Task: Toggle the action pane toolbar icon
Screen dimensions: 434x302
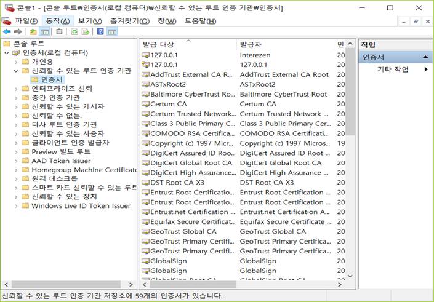Action: point(111,31)
